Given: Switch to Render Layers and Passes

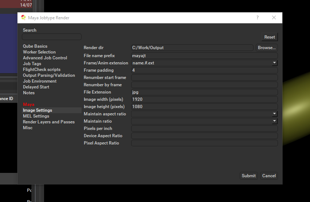Looking at the screenshot, I should 48,122.
